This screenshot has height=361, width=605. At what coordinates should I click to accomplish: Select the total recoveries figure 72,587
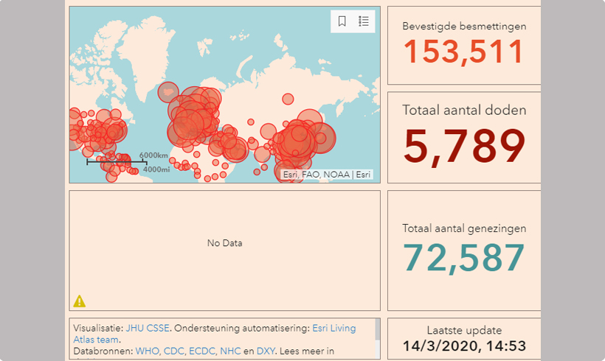click(463, 258)
